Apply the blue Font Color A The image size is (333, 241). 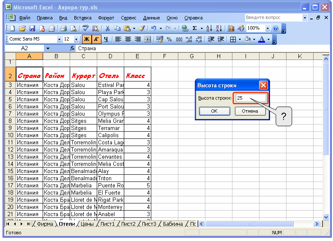pos(262,39)
